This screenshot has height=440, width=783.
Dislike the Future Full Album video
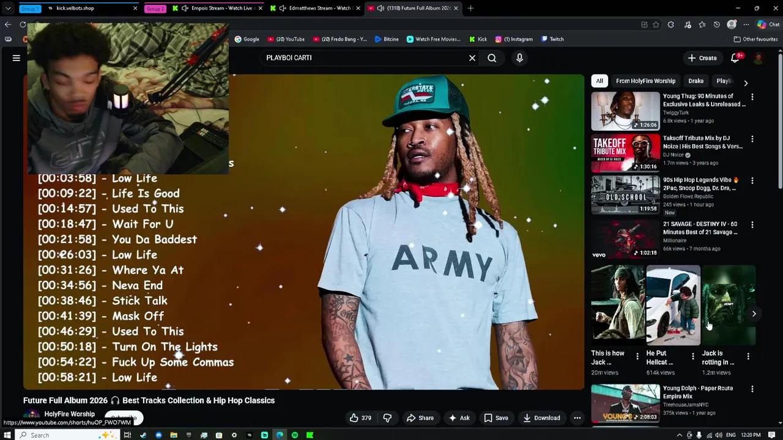pyautogui.click(x=387, y=418)
